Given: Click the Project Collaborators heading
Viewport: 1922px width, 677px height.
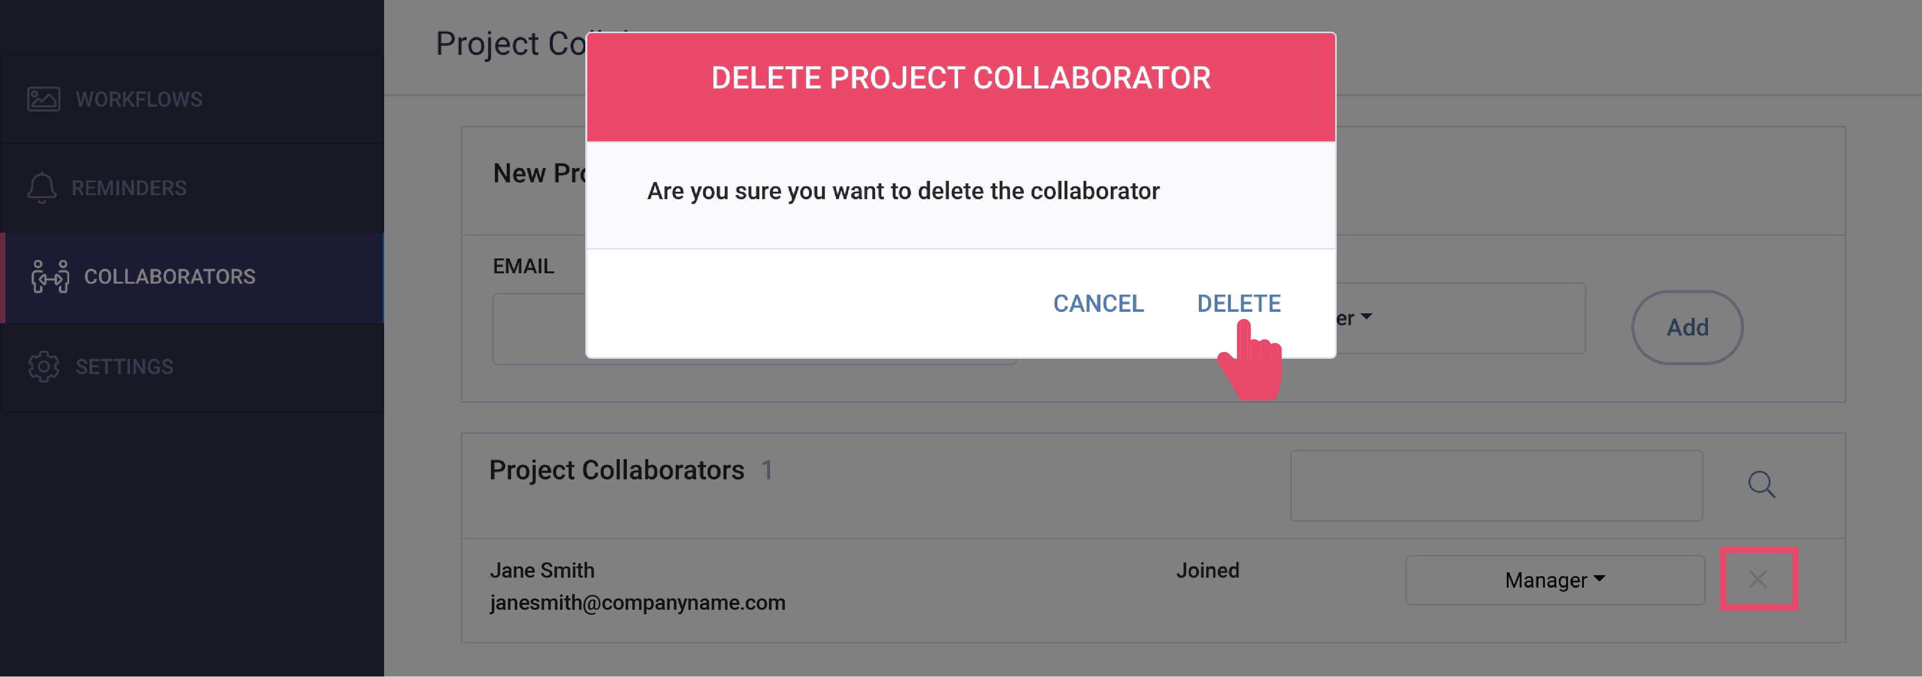Looking at the screenshot, I should point(617,470).
